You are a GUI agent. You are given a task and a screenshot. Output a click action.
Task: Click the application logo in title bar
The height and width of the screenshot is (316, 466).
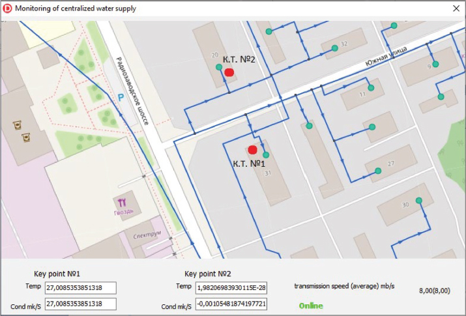coord(7,9)
